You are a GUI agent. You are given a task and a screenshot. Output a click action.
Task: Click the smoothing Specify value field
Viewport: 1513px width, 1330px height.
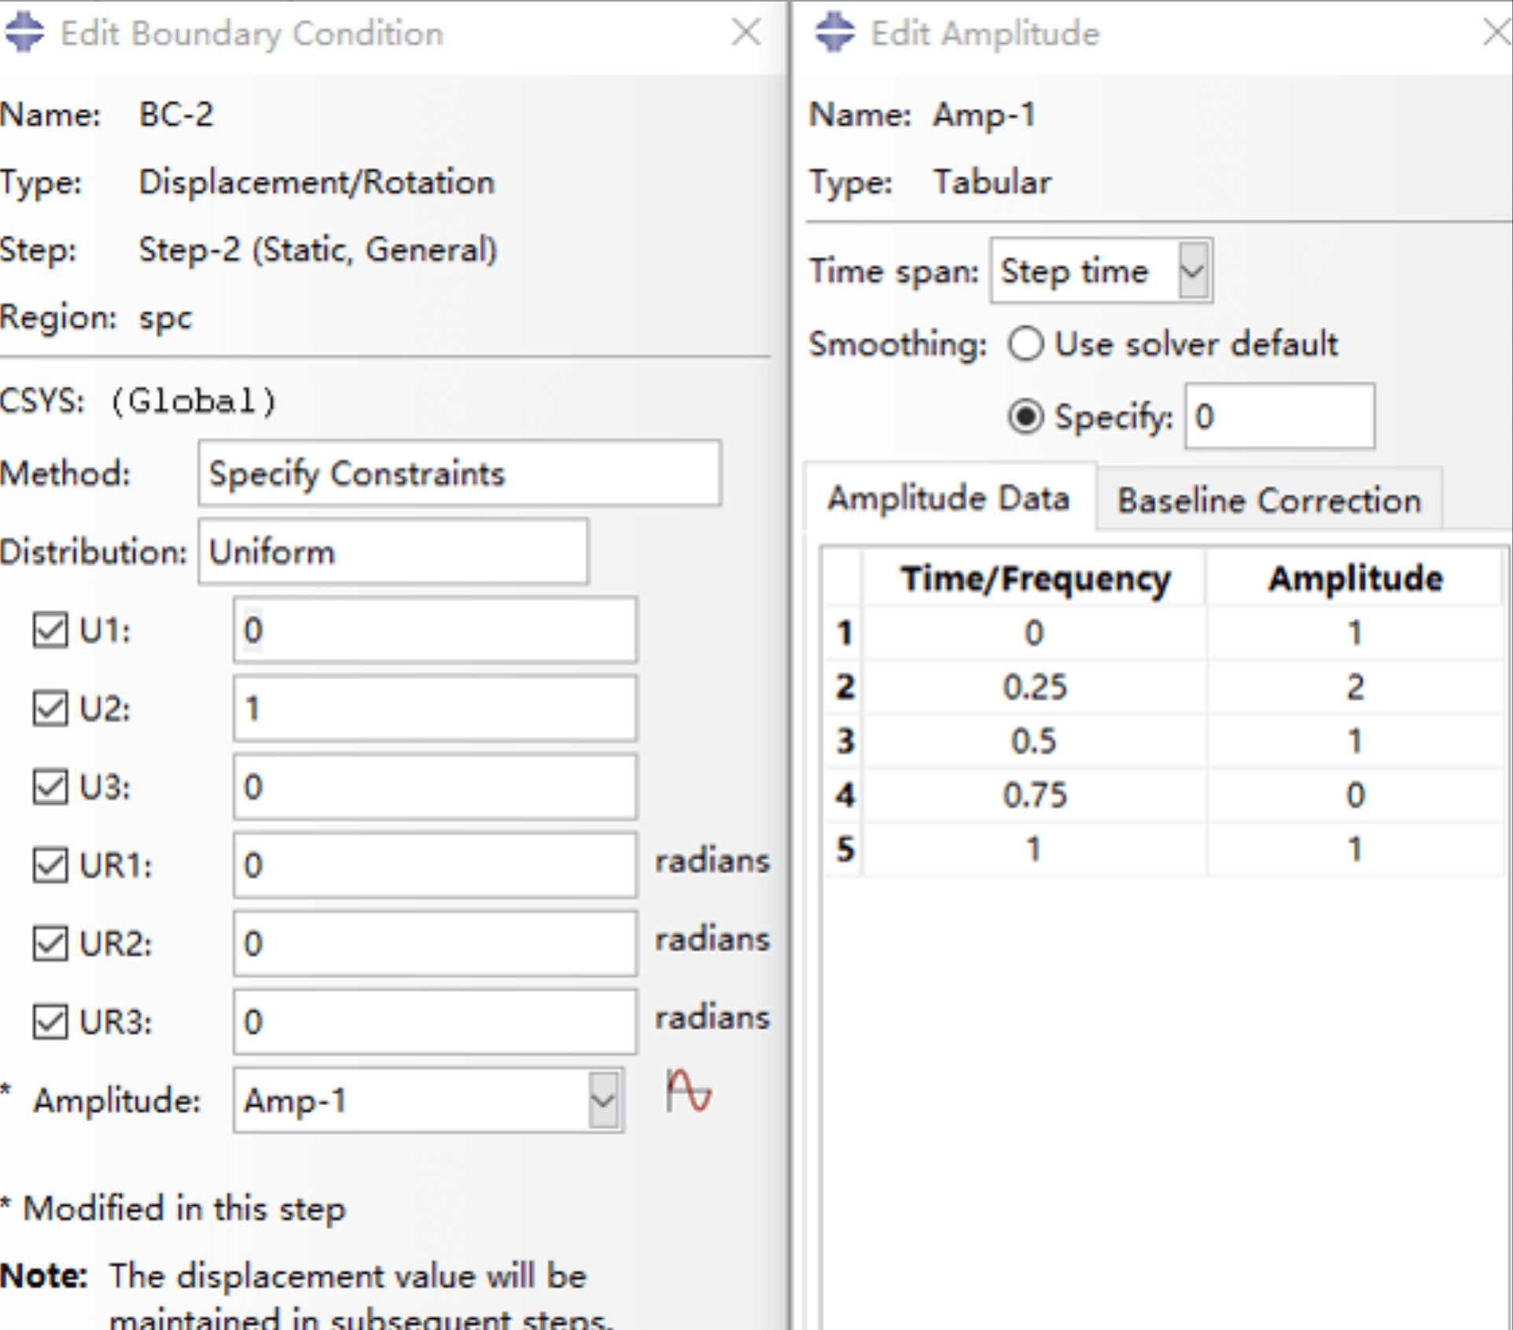(x=1279, y=417)
